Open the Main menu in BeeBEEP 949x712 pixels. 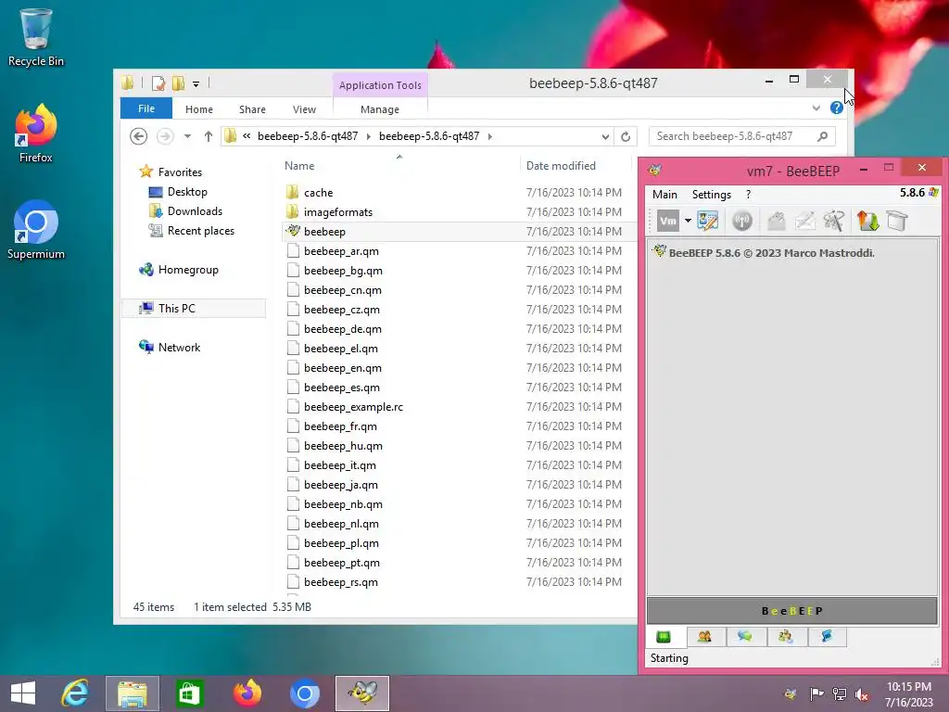tap(664, 195)
